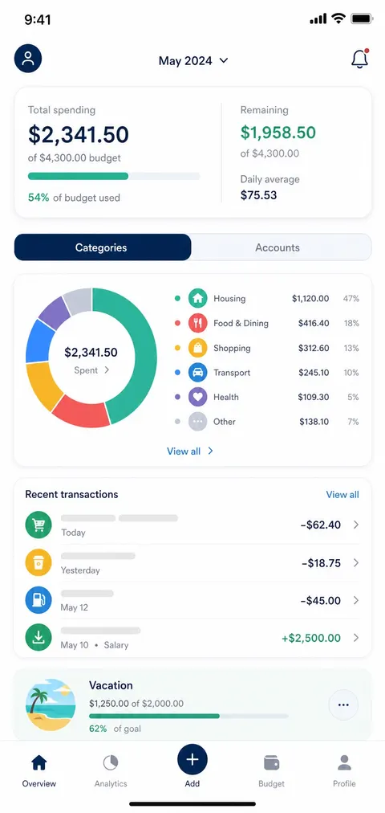385x813 pixels.
Task: Tap the Add plus button
Action: coord(192,760)
